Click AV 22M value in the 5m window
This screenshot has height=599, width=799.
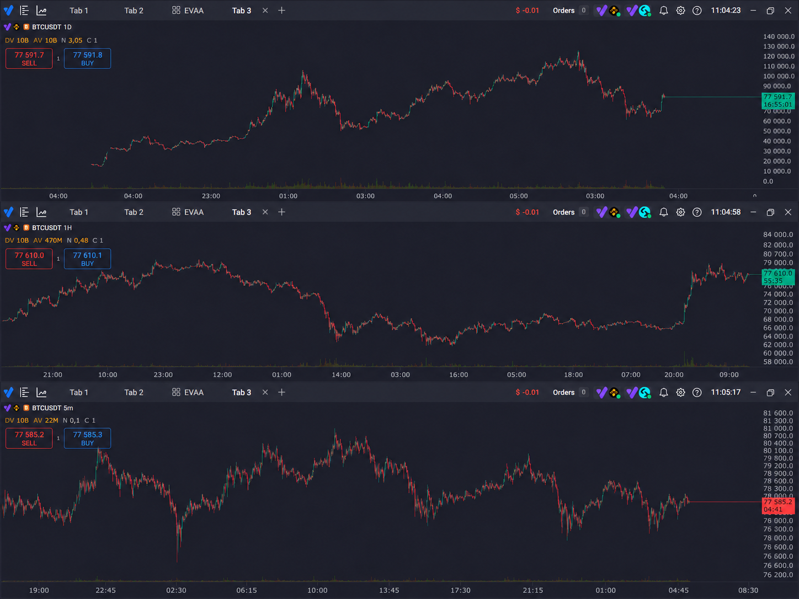coord(45,420)
